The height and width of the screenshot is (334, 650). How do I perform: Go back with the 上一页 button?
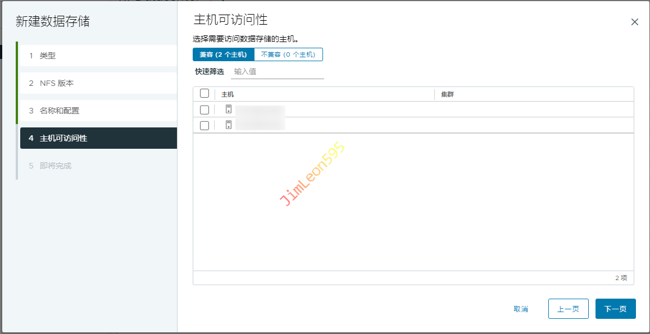tap(568, 309)
